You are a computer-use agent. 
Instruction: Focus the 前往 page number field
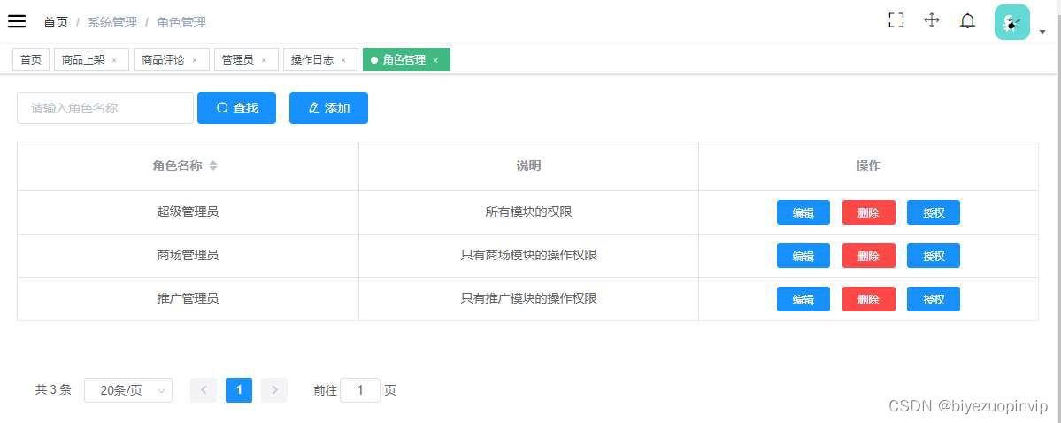(x=360, y=390)
